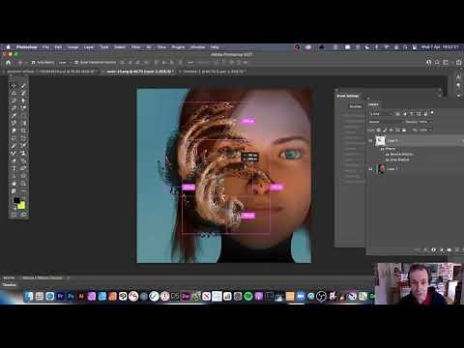464x348 pixels.
Task: Open the Edit menu
Action: (x=58, y=47)
